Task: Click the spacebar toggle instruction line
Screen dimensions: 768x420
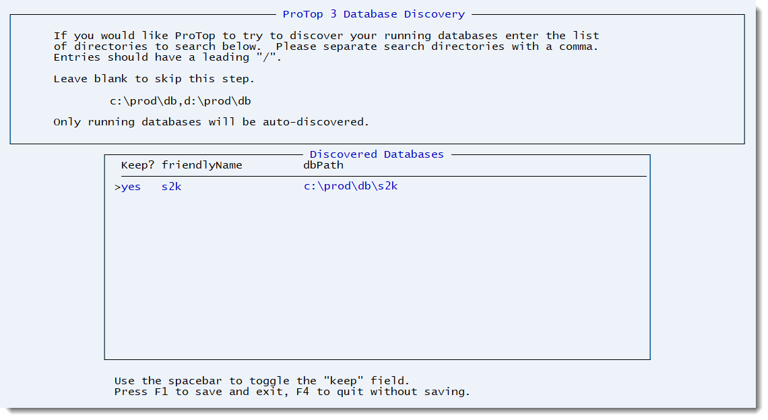Action: 261,381
